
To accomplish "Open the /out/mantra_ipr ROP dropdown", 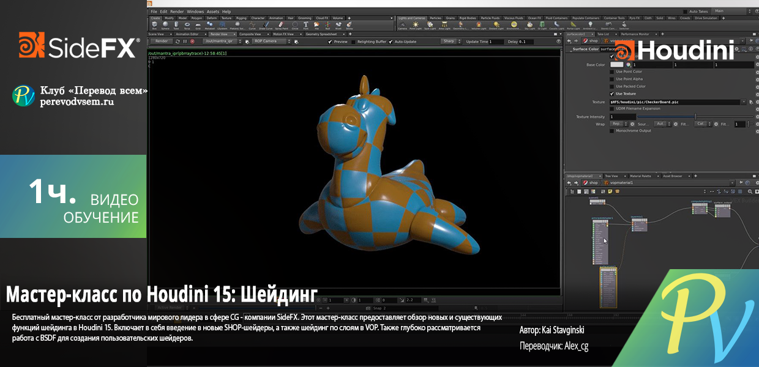I will pos(222,42).
